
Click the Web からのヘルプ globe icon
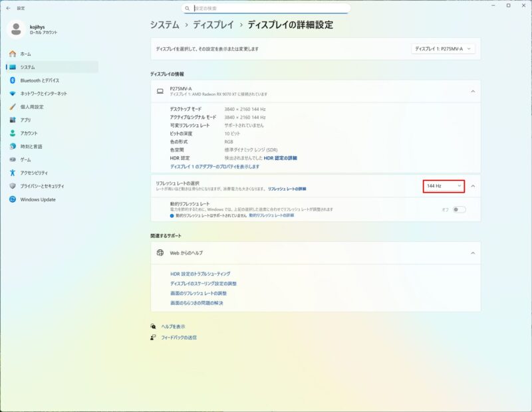point(160,253)
